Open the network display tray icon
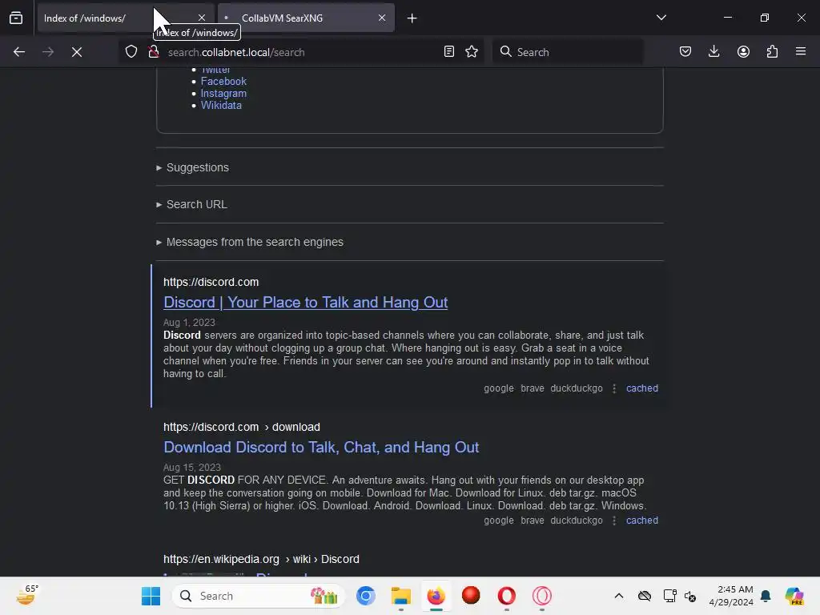Image resolution: width=820 pixels, height=615 pixels. [x=669, y=596]
